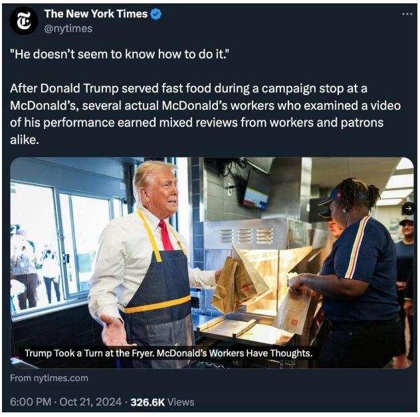Follow the 'From nytimes.com' source link
The height and width of the screenshot is (417, 420).
[49, 378]
